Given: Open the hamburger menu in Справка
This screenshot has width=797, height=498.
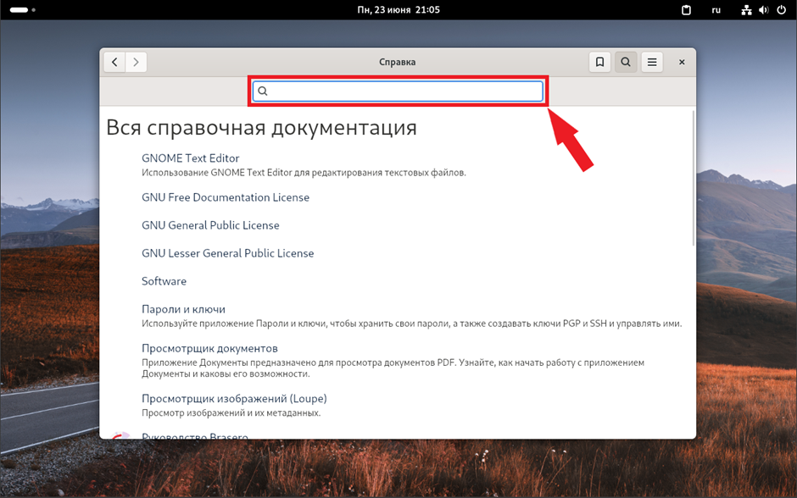Looking at the screenshot, I should tap(652, 62).
